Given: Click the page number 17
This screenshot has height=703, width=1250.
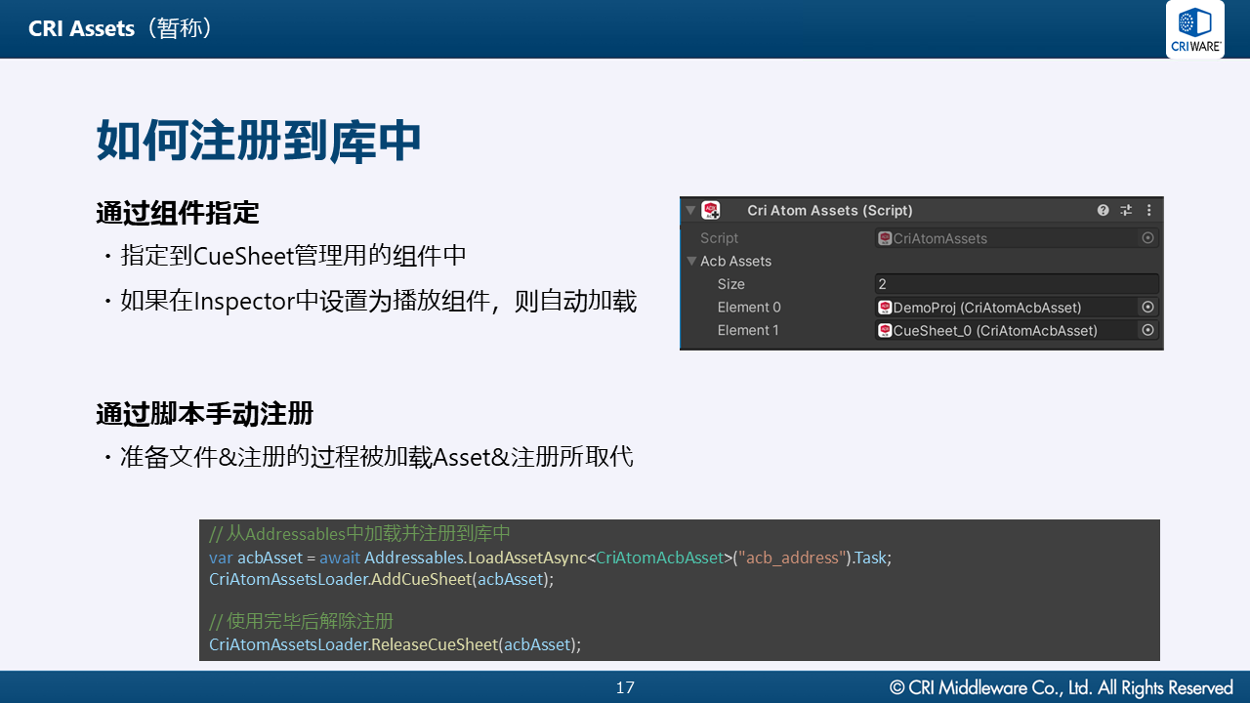Looking at the screenshot, I should (x=625, y=687).
